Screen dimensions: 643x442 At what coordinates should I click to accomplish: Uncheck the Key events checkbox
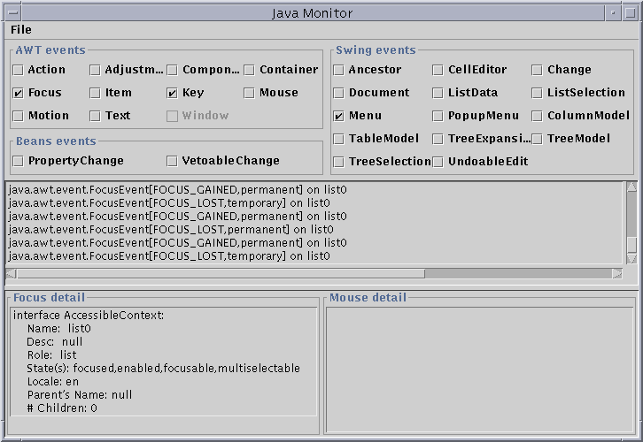172,93
